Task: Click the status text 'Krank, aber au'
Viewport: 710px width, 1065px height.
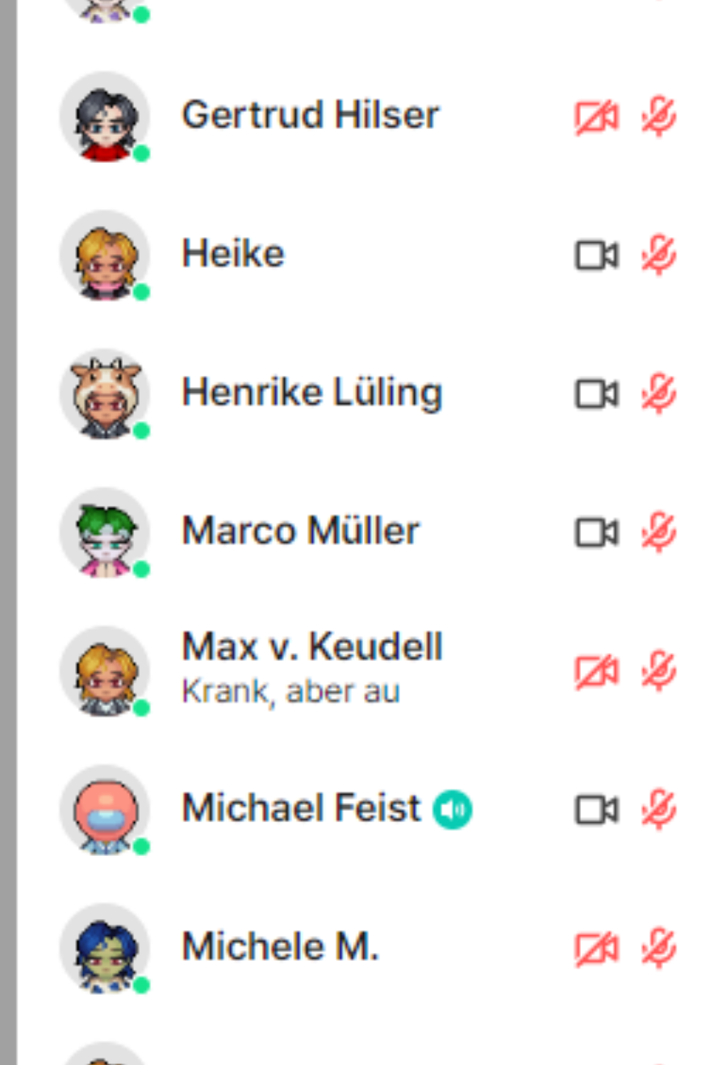Action: coord(290,691)
